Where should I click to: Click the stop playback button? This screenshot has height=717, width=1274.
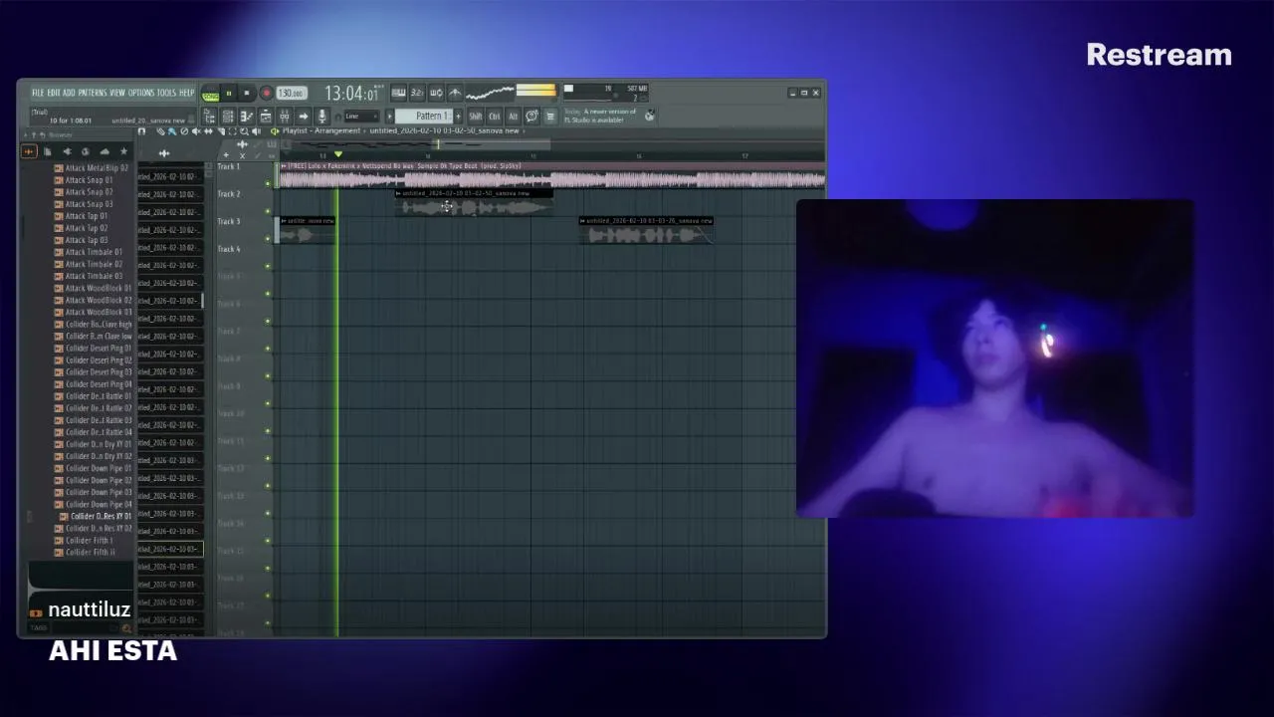coord(247,93)
